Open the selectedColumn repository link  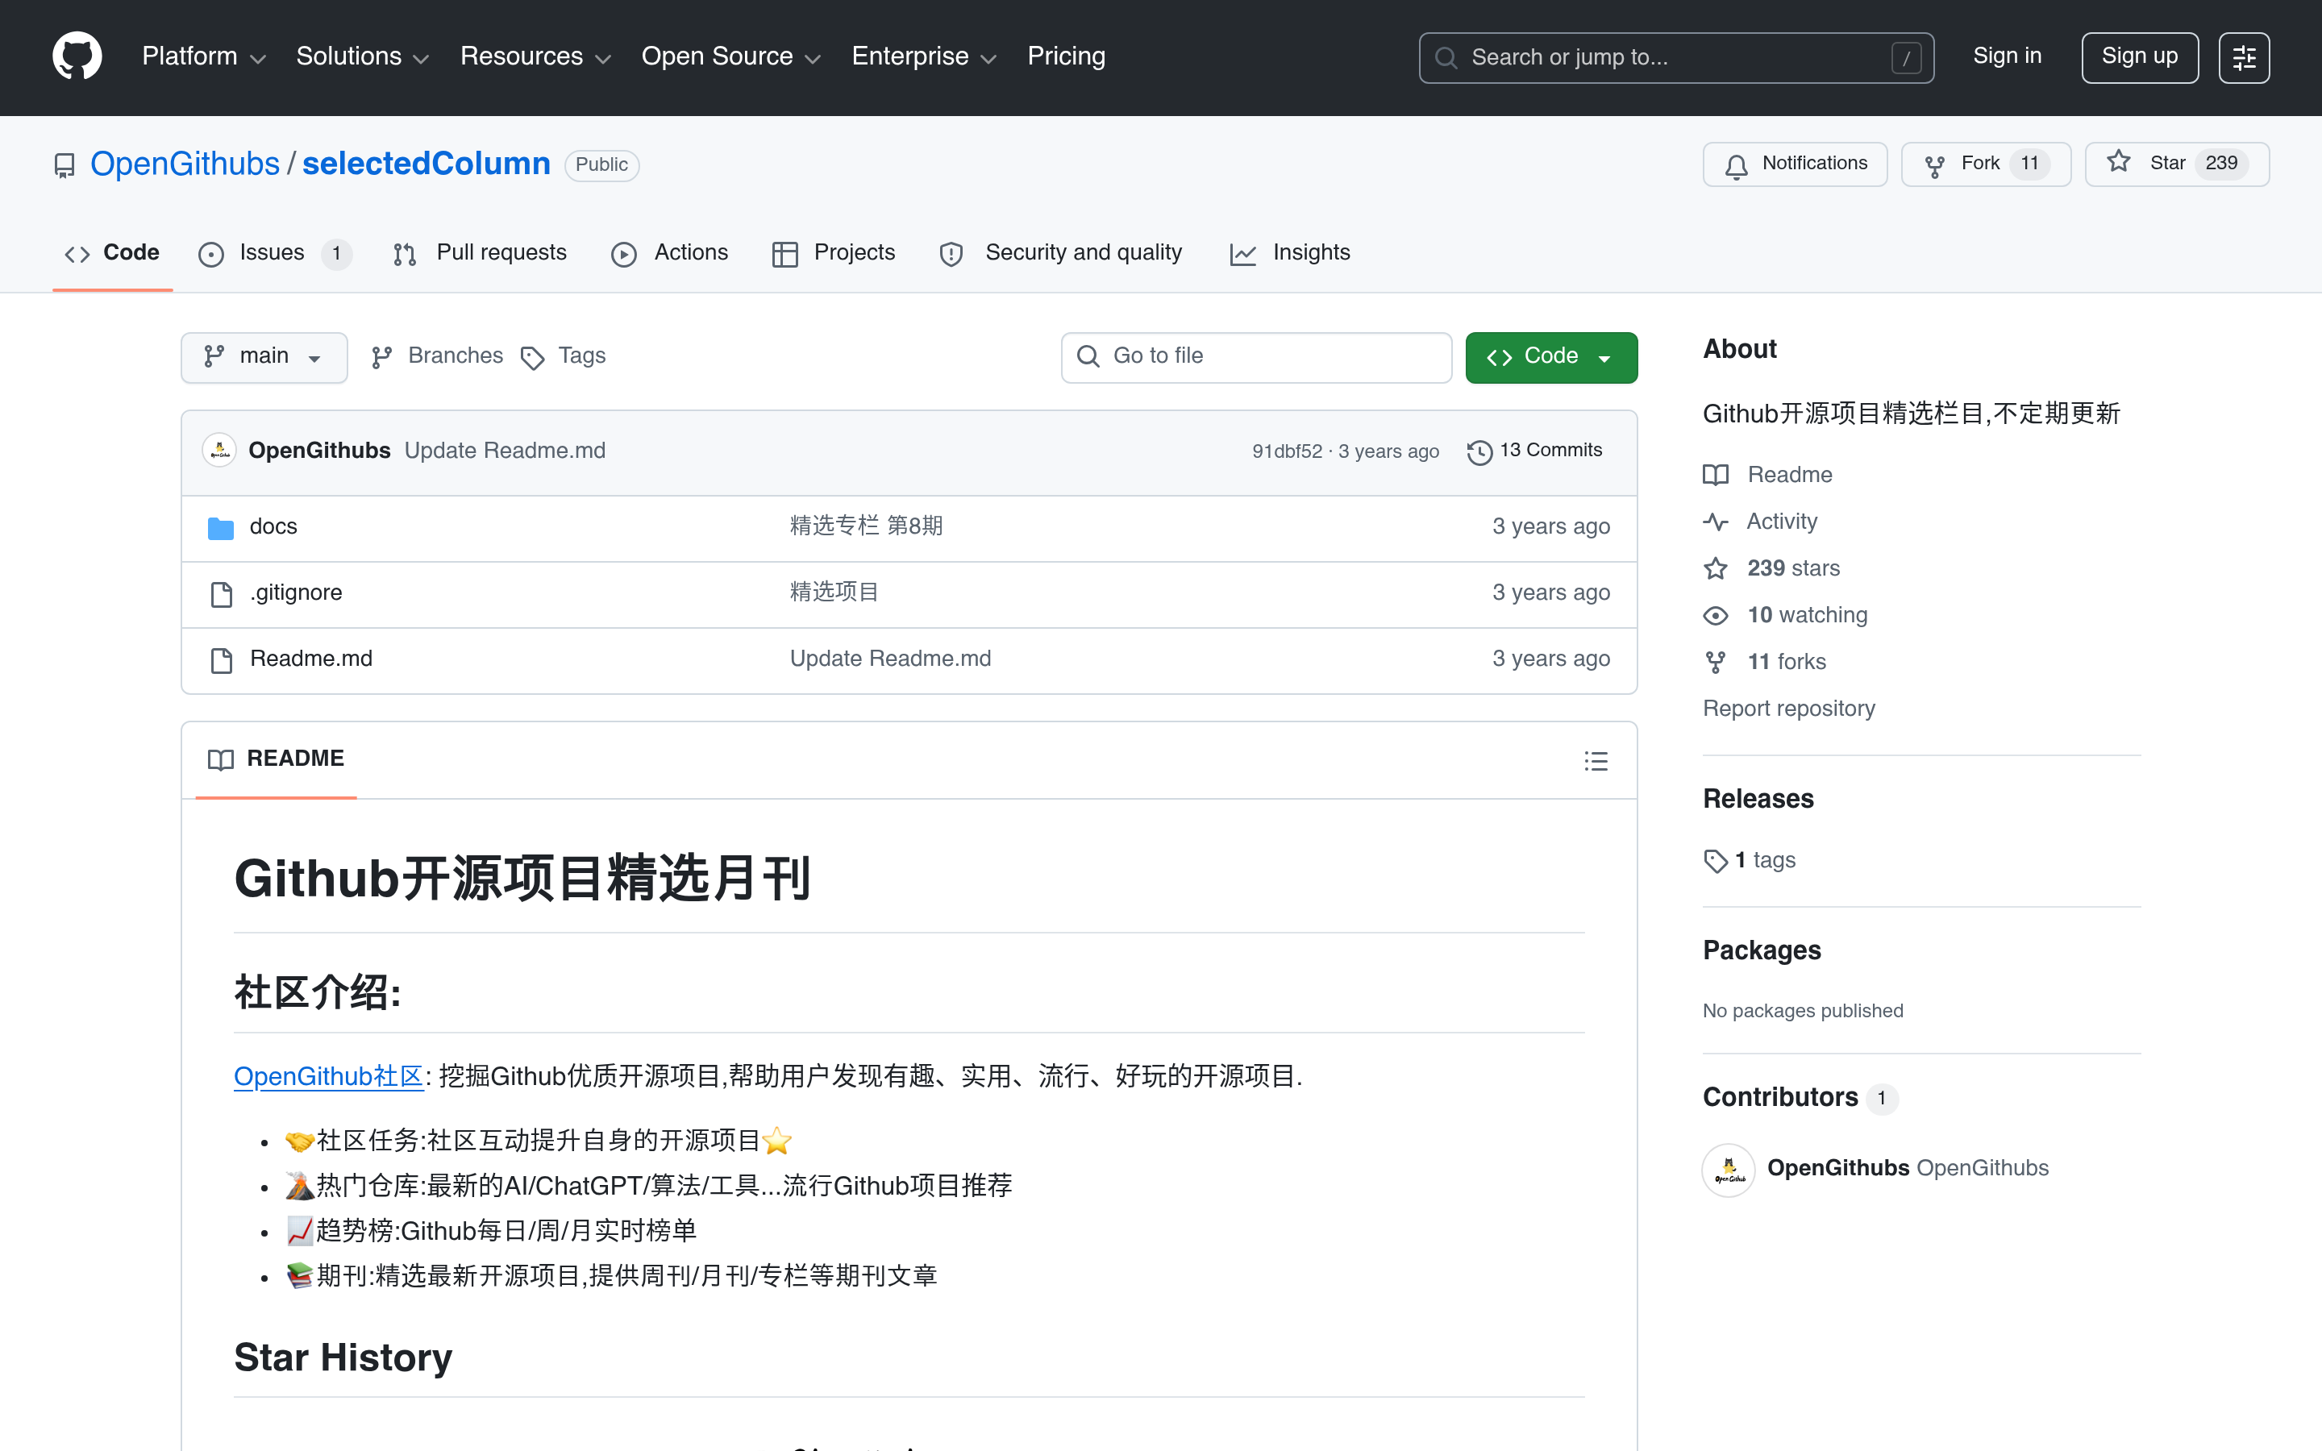pyautogui.click(x=426, y=164)
